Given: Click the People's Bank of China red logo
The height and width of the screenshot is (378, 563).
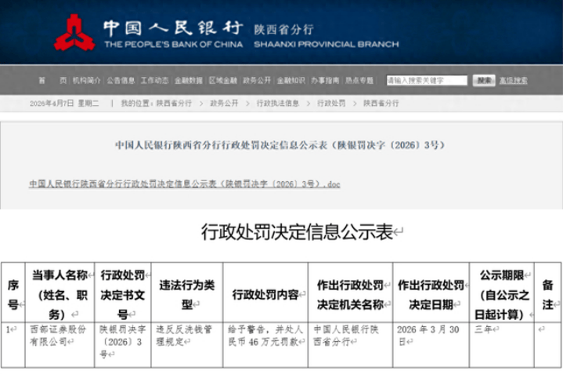Looking at the screenshot, I should pyautogui.click(x=74, y=33).
